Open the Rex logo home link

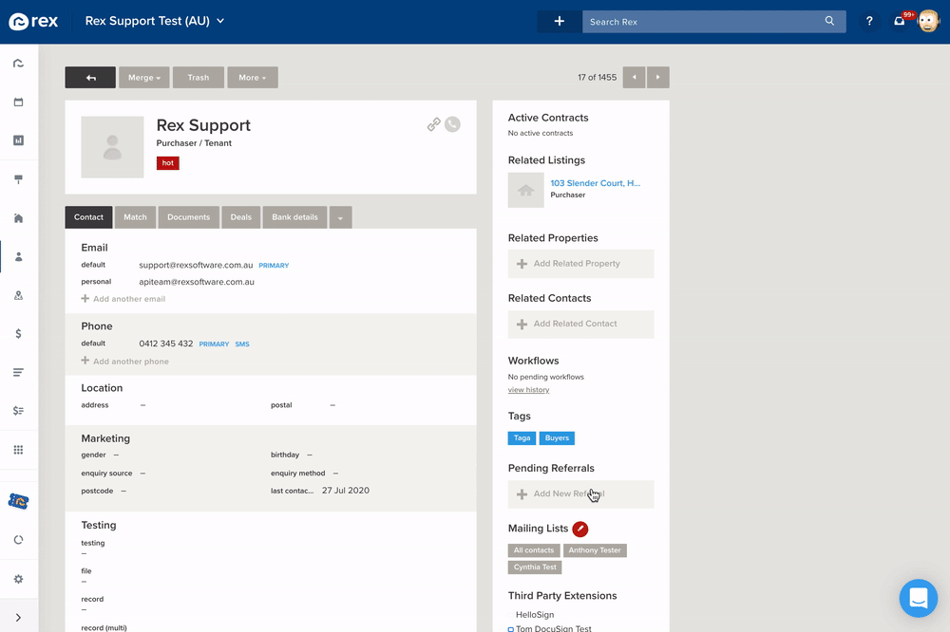33,22
